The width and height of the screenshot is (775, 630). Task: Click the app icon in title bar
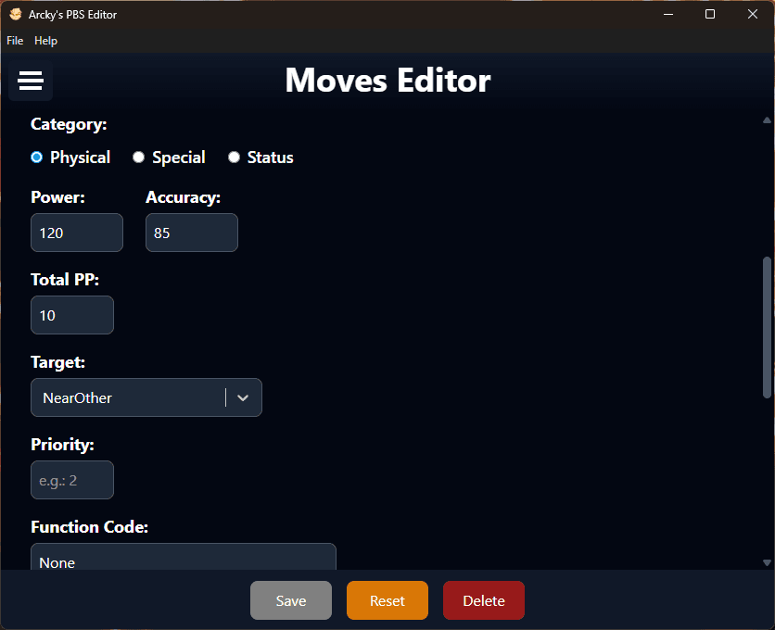[x=15, y=15]
